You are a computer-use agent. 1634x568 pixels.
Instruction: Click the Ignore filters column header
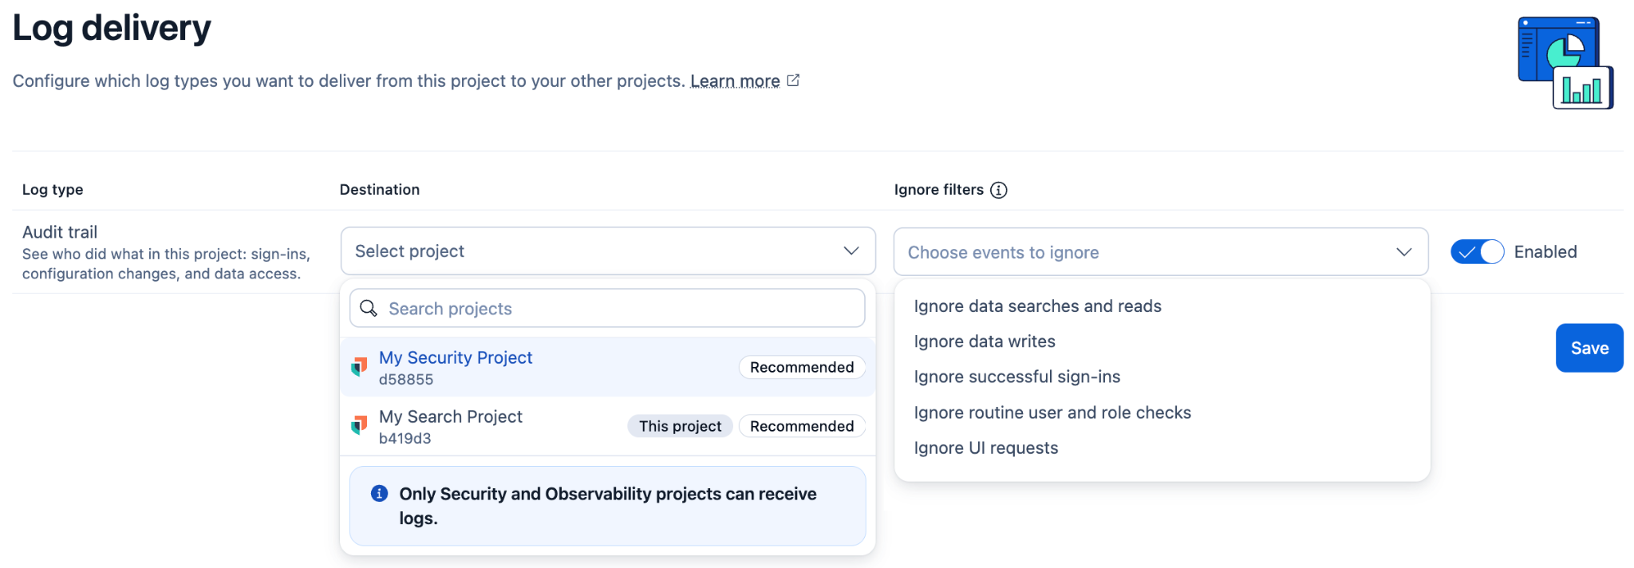tap(939, 190)
